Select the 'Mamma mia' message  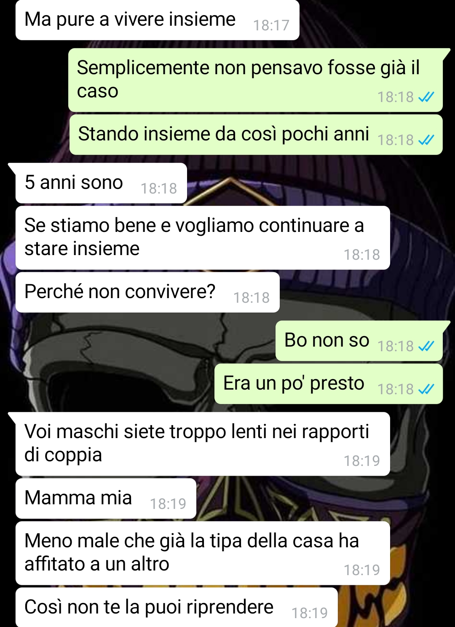coord(106,498)
